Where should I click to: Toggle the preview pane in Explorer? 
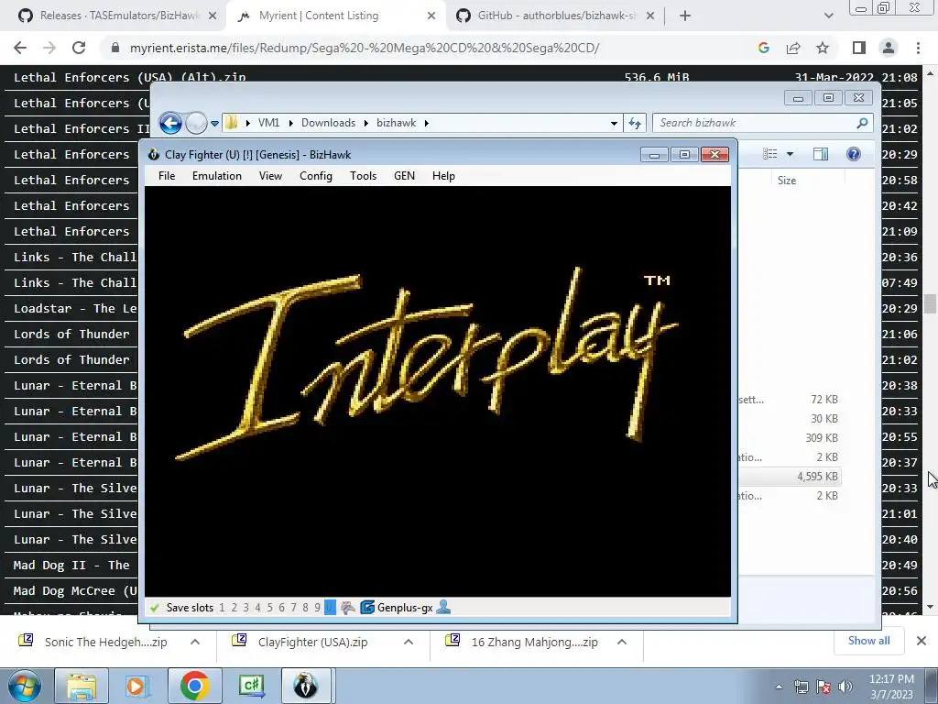point(821,154)
